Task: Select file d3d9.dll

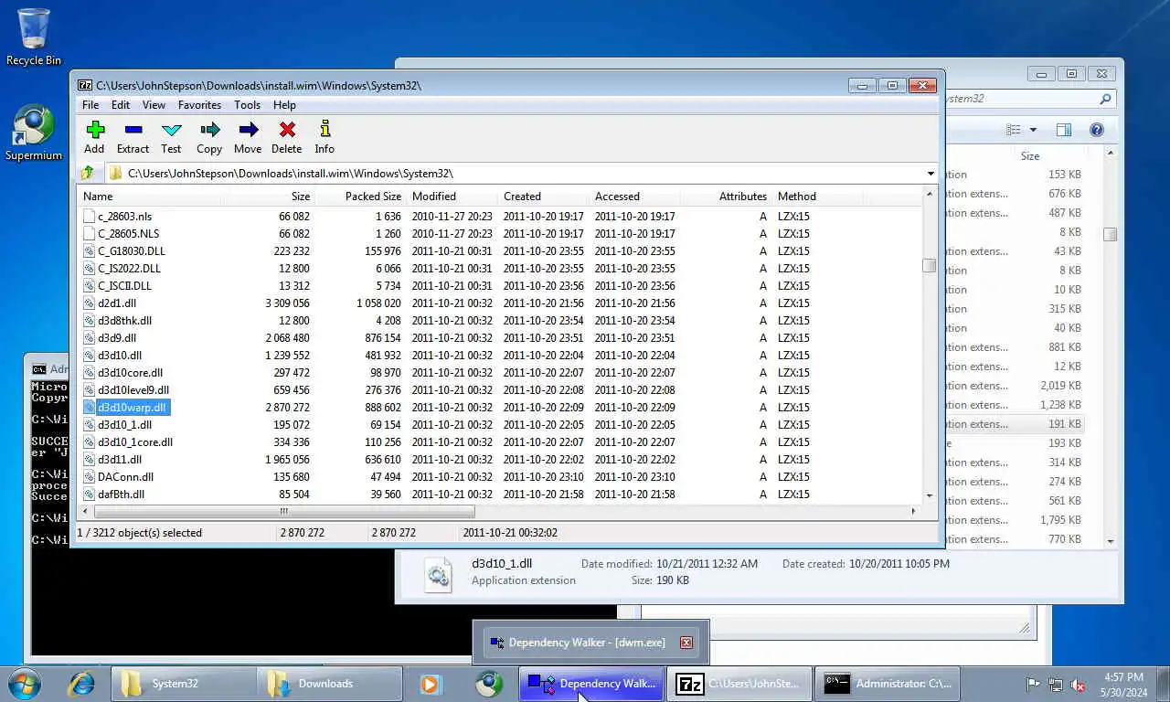Action: (x=117, y=338)
